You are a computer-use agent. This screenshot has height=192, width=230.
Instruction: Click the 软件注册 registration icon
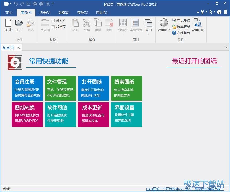[198, 23]
